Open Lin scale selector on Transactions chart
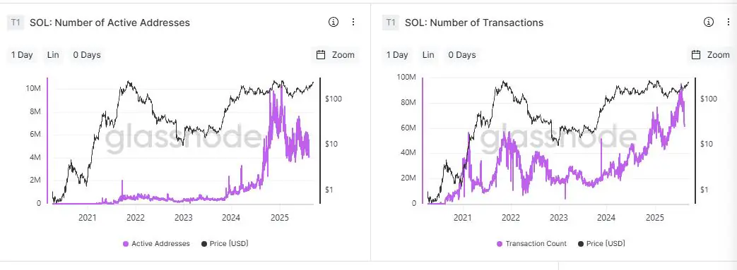Screen dimensions: 737x270 (428, 55)
